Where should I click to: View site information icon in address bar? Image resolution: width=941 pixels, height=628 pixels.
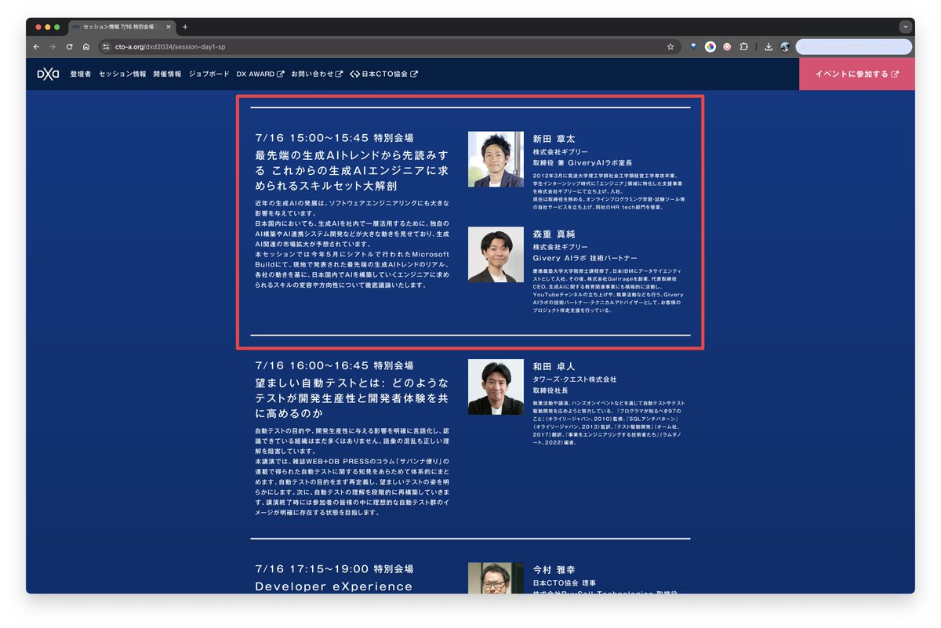pyautogui.click(x=107, y=47)
